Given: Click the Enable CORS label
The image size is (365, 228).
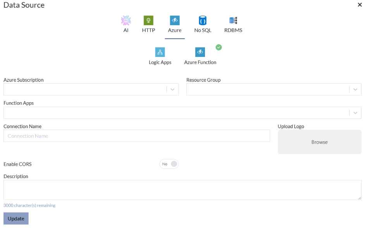Looking at the screenshot, I should tap(17, 164).
